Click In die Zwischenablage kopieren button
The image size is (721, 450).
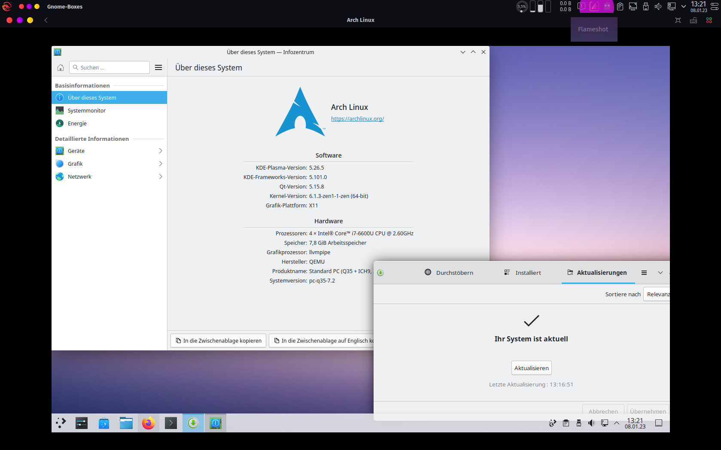tap(218, 341)
